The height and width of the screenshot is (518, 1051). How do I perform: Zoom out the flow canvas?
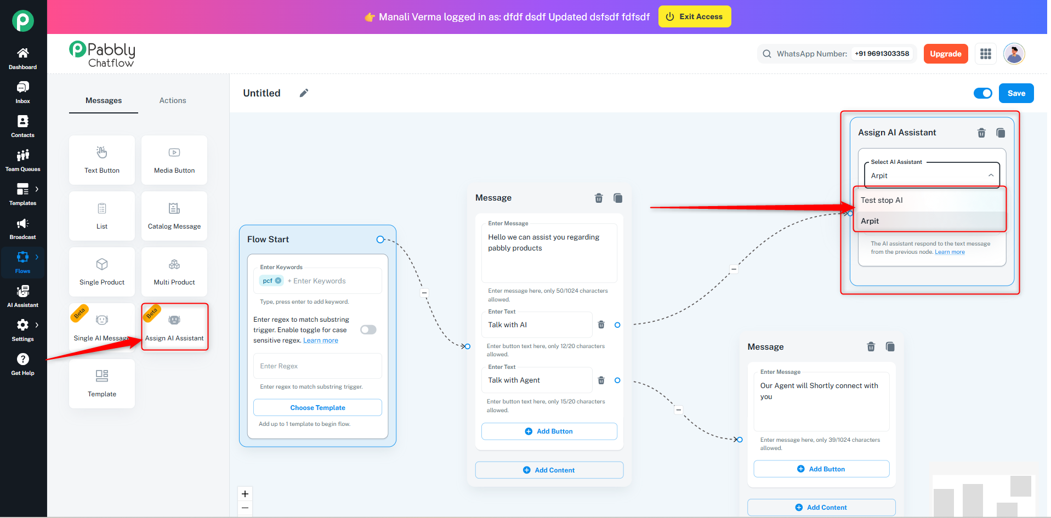pos(245,508)
